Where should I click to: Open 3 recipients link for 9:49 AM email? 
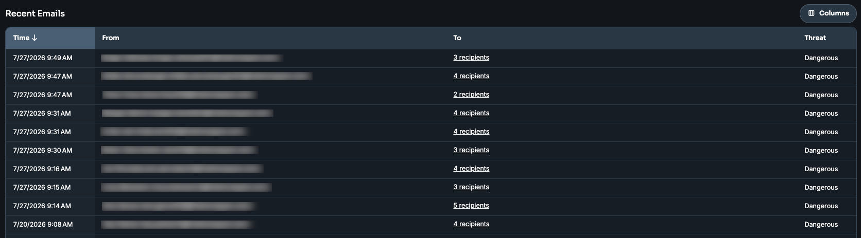click(471, 58)
